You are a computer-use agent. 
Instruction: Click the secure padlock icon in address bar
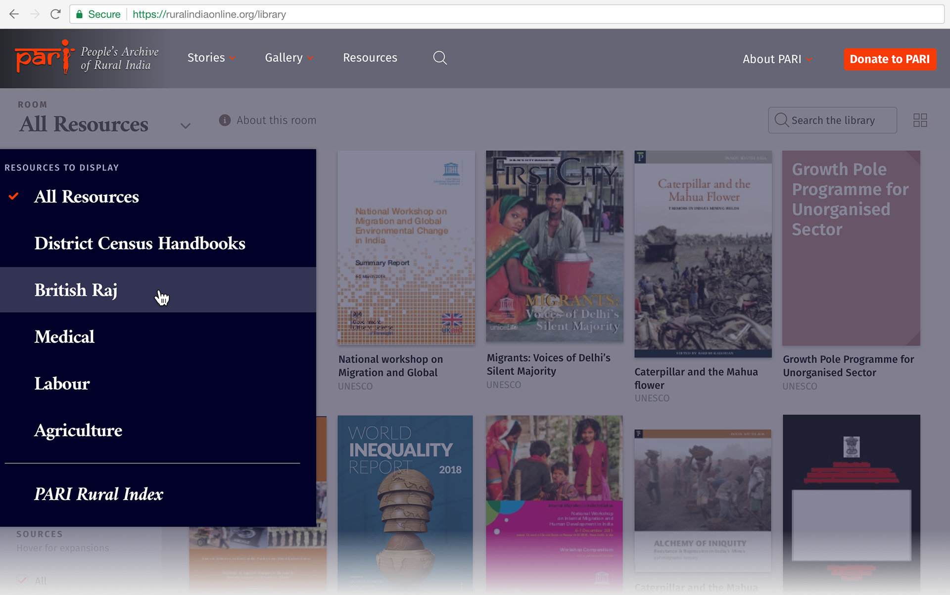click(79, 14)
